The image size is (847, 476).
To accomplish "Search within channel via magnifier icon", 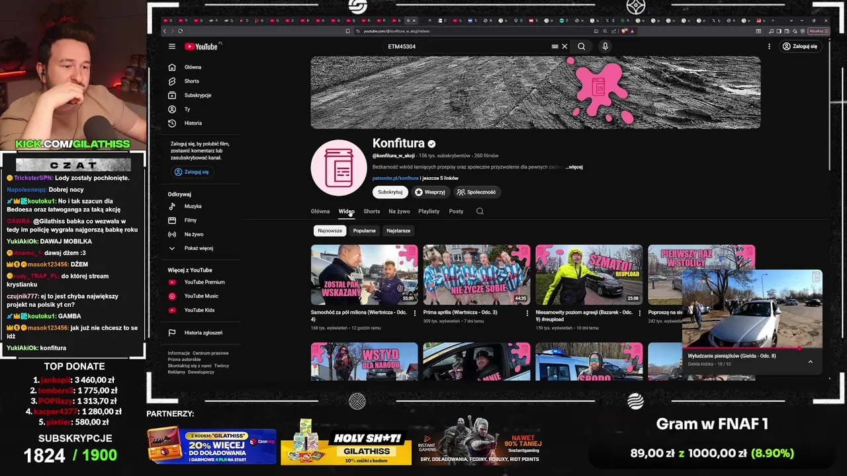I will [480, 212].
